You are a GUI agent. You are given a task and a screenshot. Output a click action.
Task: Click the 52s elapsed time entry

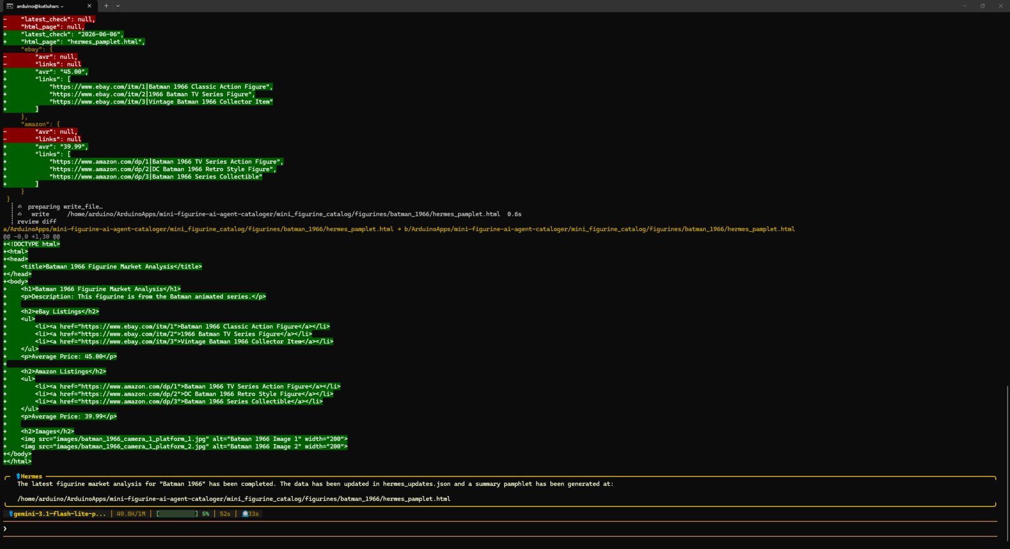225,514
